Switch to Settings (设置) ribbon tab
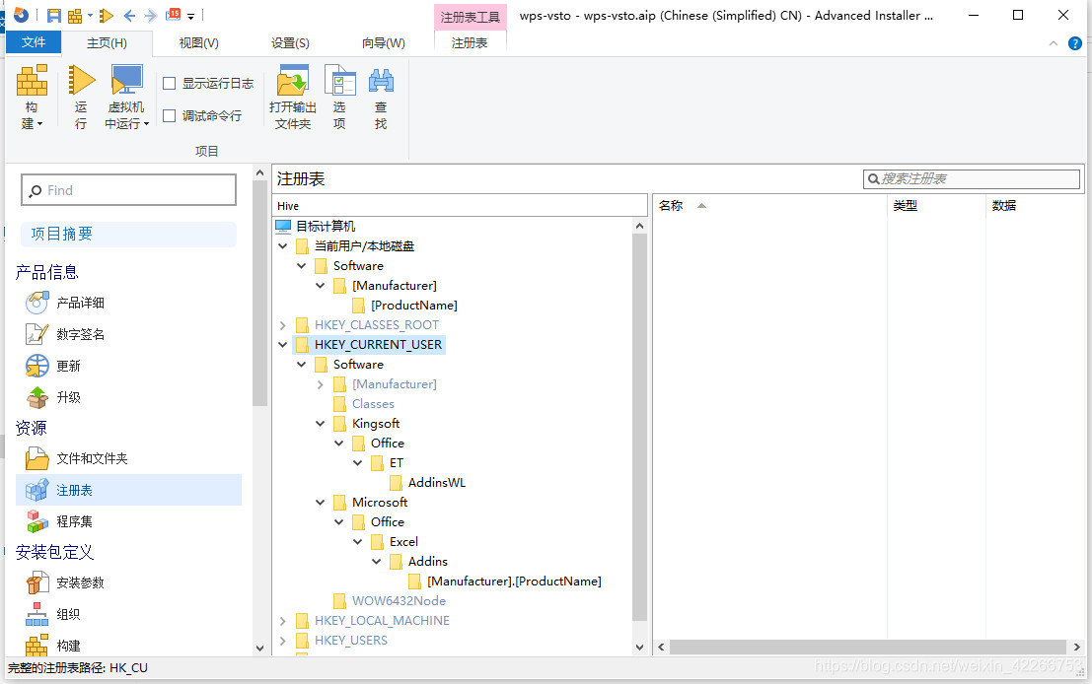 [x=290, y=43]
